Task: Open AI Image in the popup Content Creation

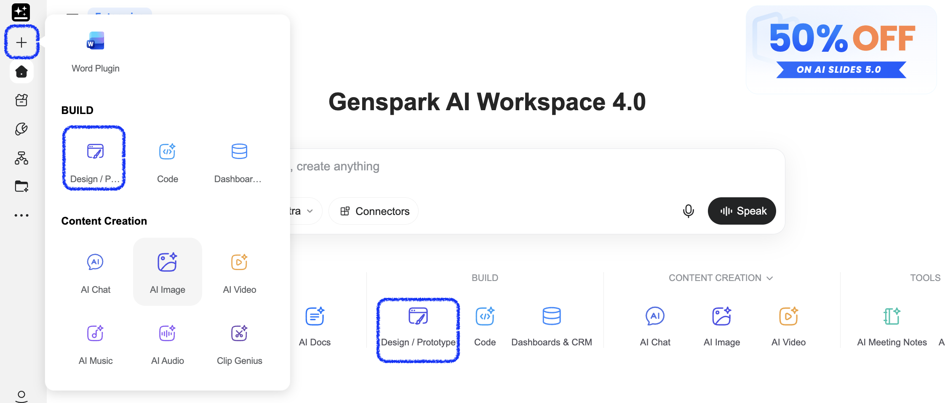Action: 168,272
